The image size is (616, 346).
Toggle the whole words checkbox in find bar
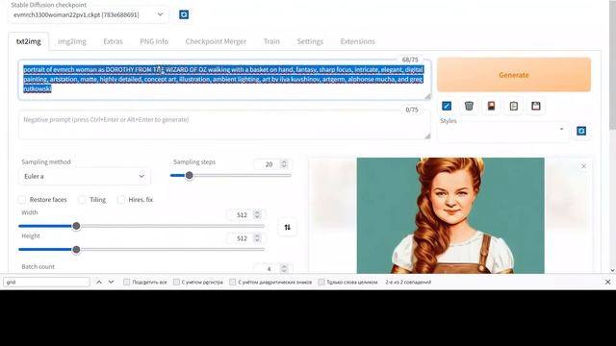(x=321, y=282)
